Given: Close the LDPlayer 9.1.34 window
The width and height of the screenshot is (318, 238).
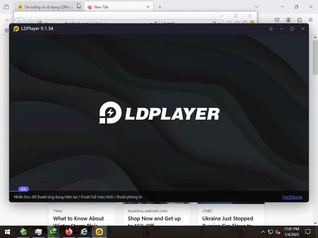Looking at the screenshot, I should coord(303,29).
